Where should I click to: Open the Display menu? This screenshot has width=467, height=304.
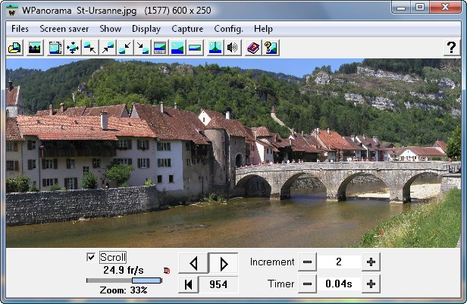tap(146, 29)
